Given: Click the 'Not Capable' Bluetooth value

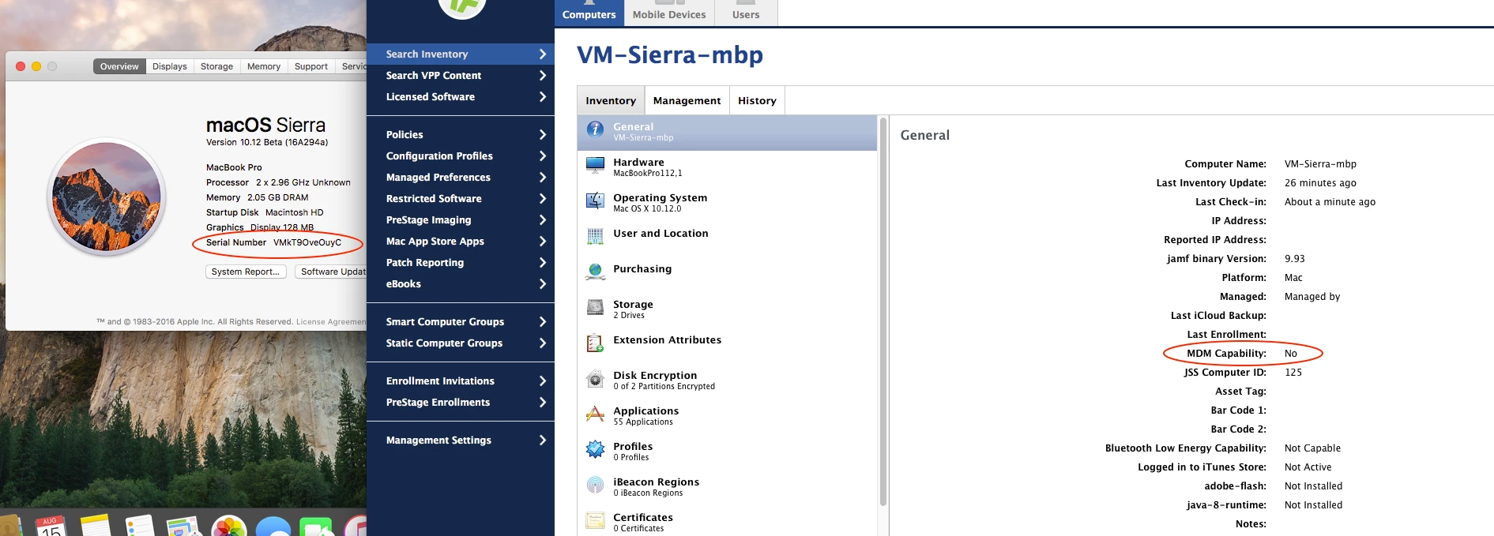Looking at the screenshot, I should pos(1312,448).
